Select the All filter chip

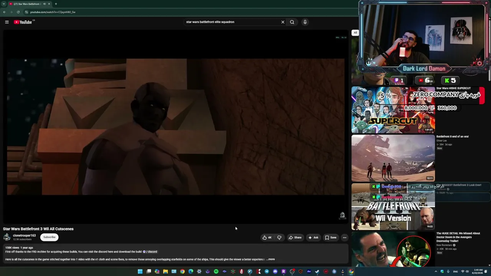[x=355, y=33]
